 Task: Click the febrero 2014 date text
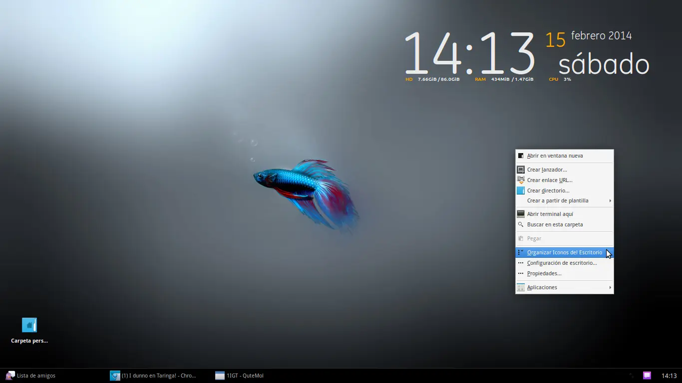click(601, 36)
